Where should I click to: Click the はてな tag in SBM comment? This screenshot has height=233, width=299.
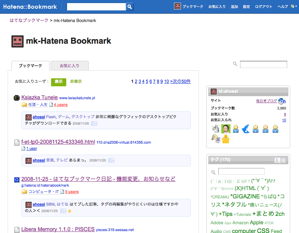(x=62, y=204)
